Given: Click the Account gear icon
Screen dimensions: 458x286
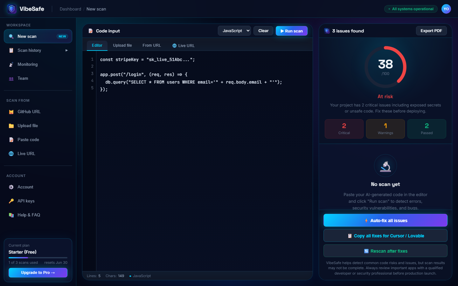Looking at the screenshot, I should (11, 187).
